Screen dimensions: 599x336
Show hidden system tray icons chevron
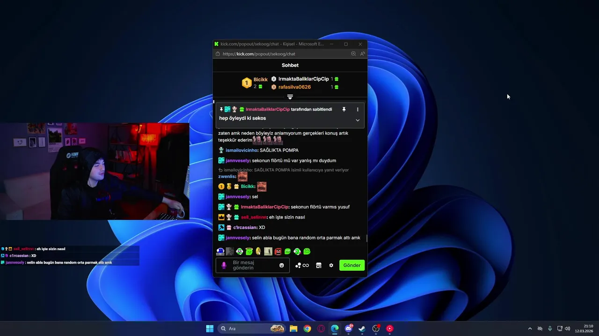[530, 329]
